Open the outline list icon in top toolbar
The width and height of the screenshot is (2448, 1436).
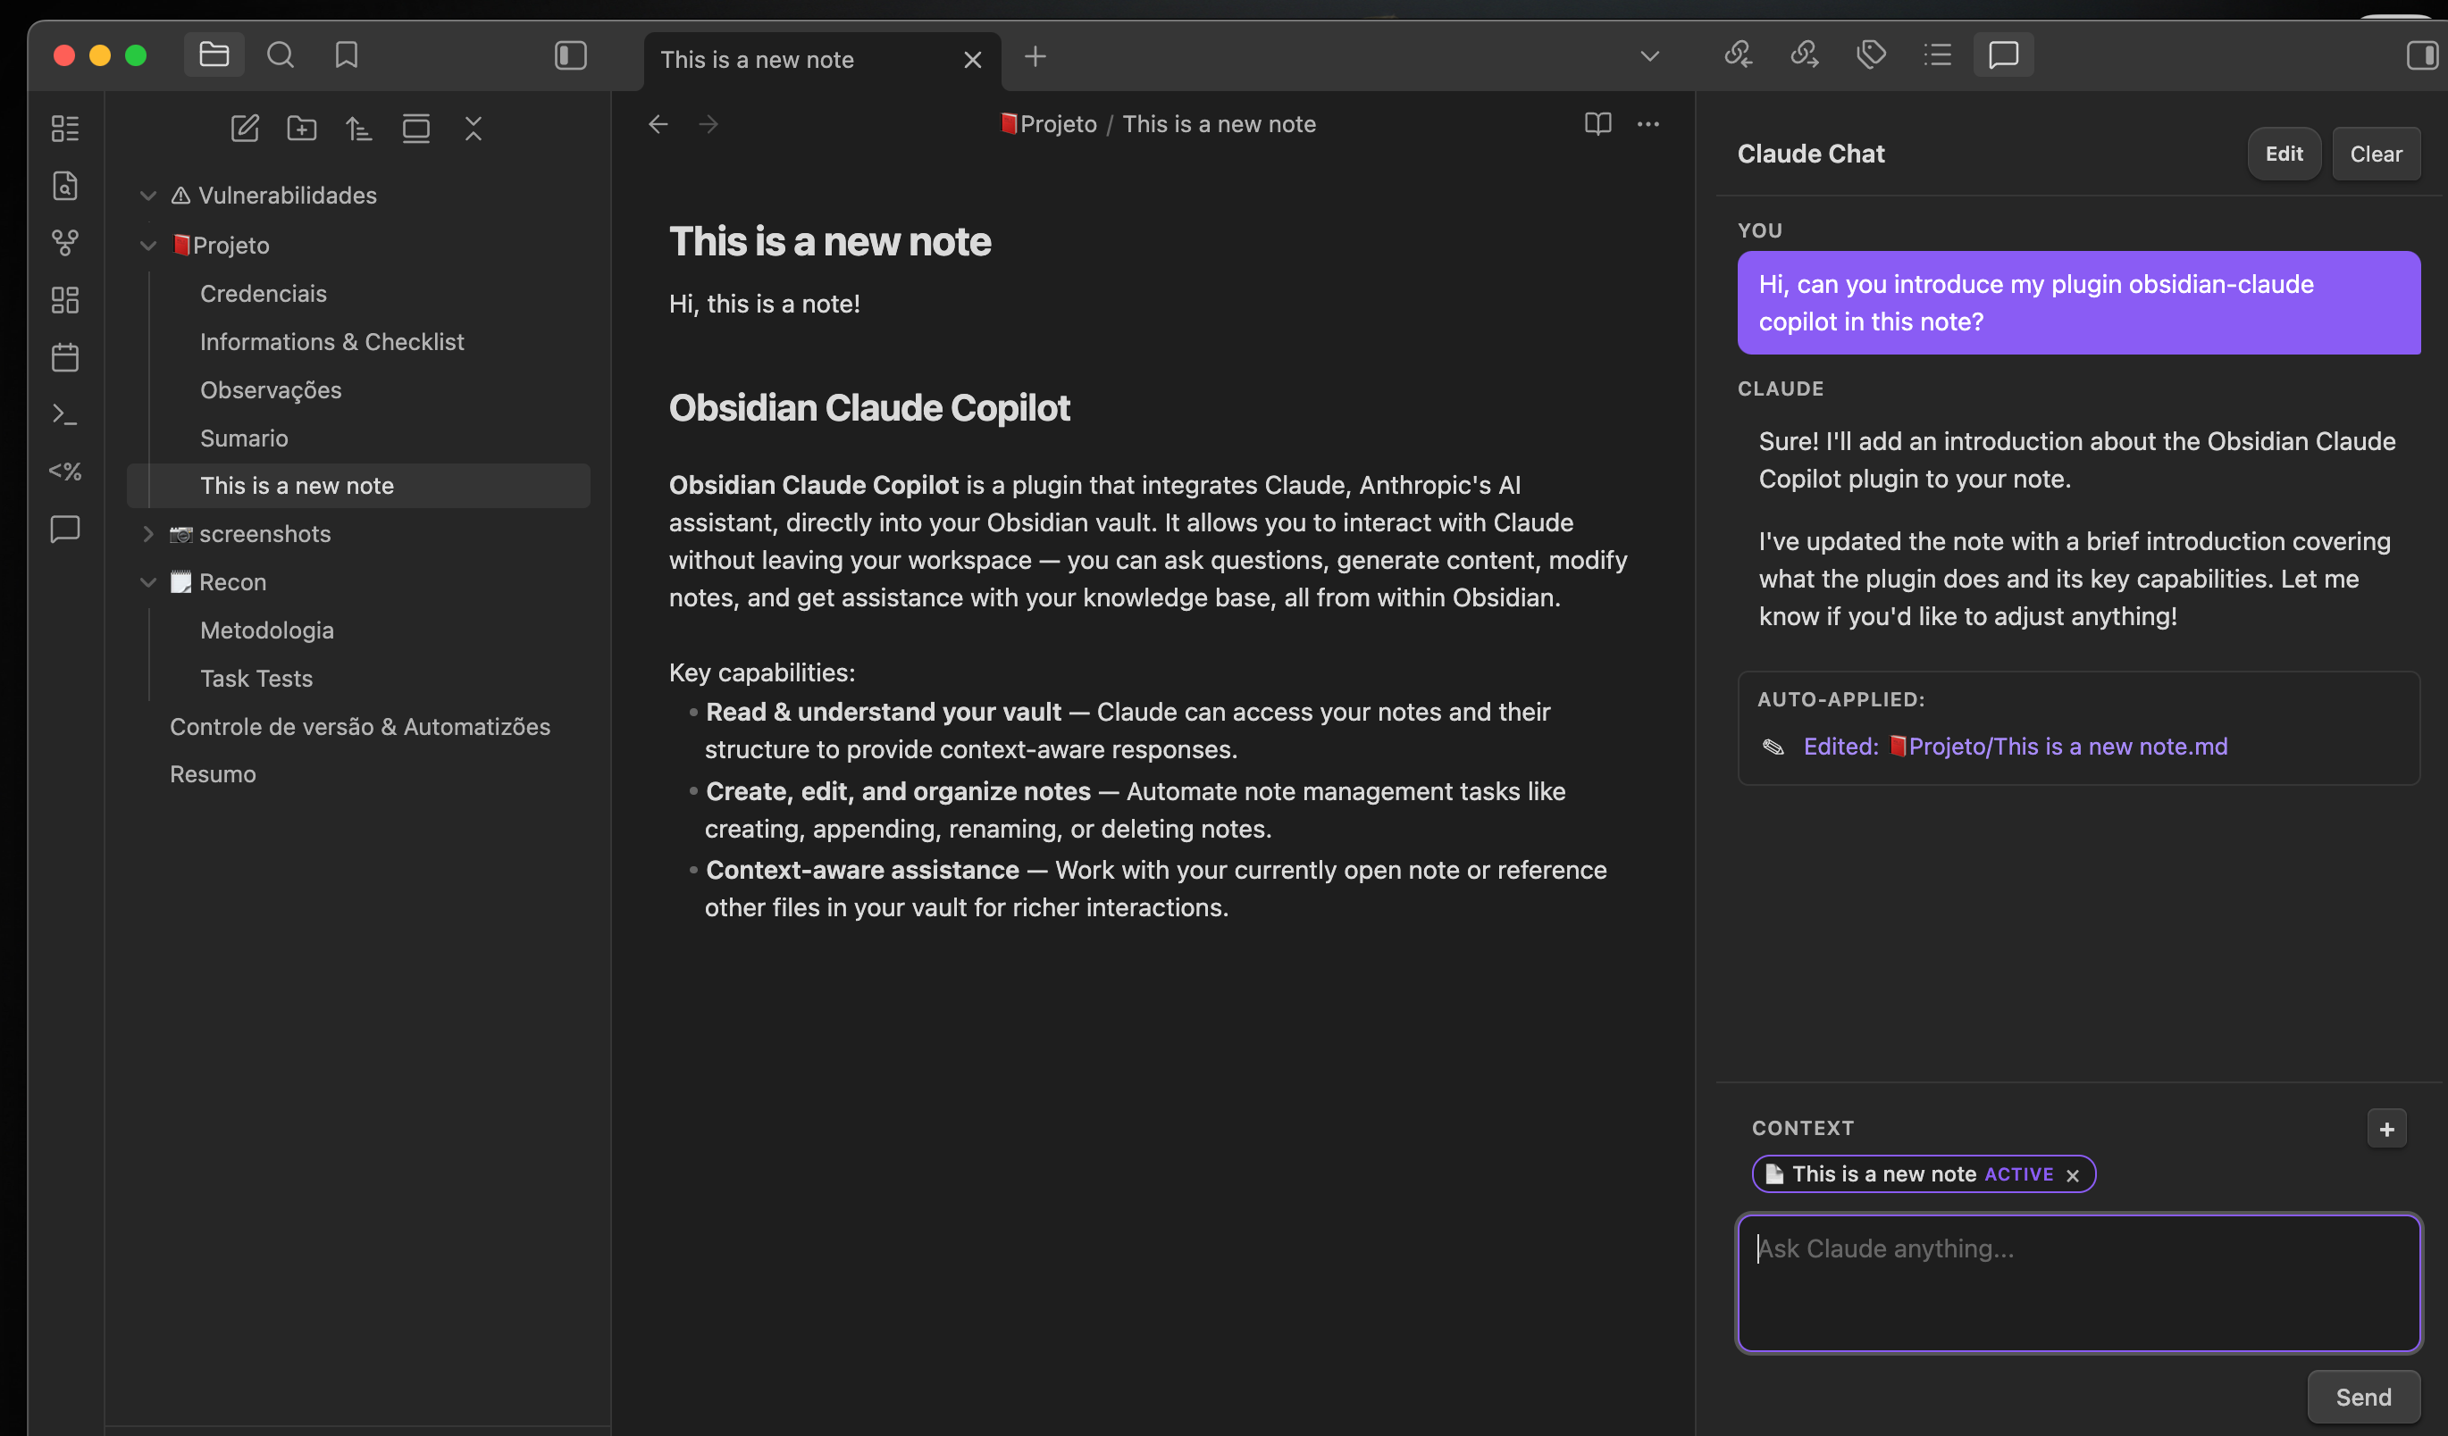pos(1937,55)
